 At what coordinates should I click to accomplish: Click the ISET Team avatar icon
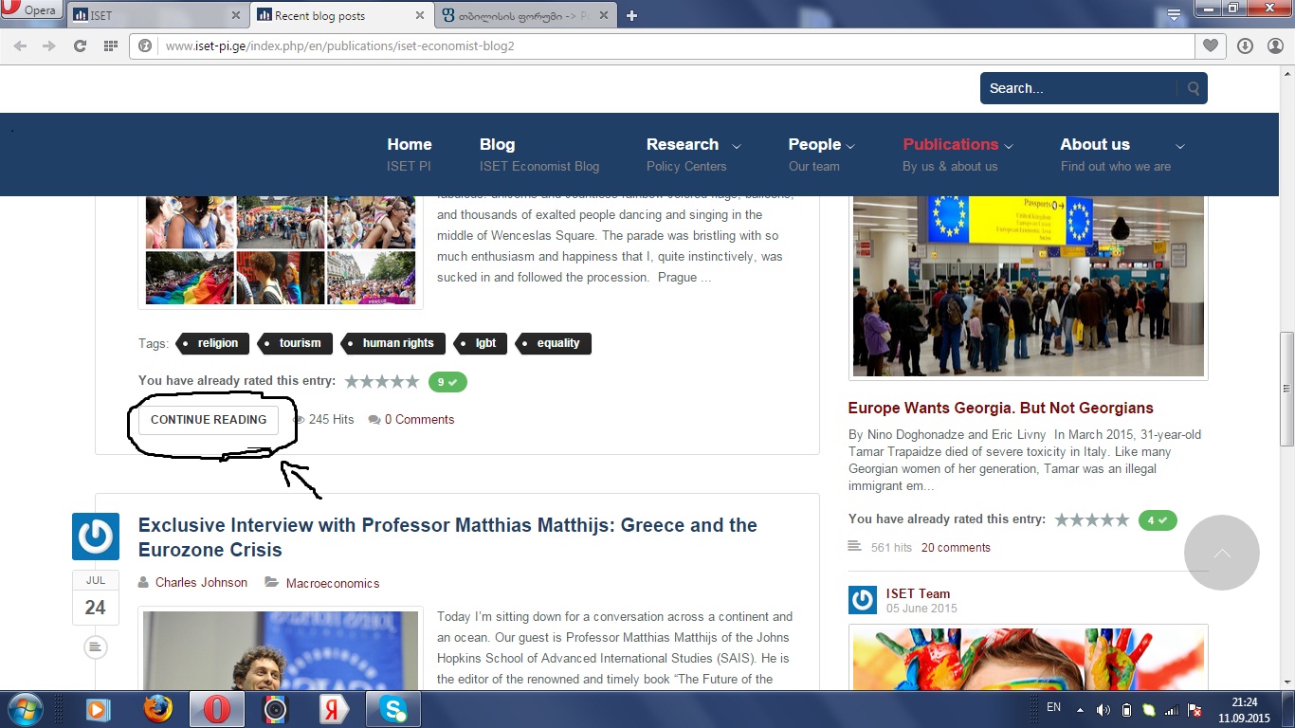coord(863,600)
